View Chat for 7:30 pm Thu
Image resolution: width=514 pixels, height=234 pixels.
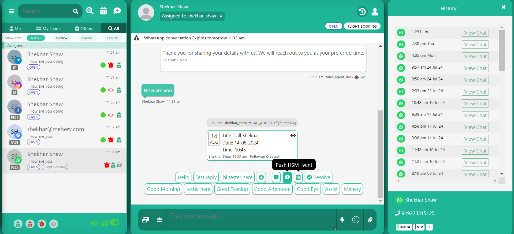point(475,44)
